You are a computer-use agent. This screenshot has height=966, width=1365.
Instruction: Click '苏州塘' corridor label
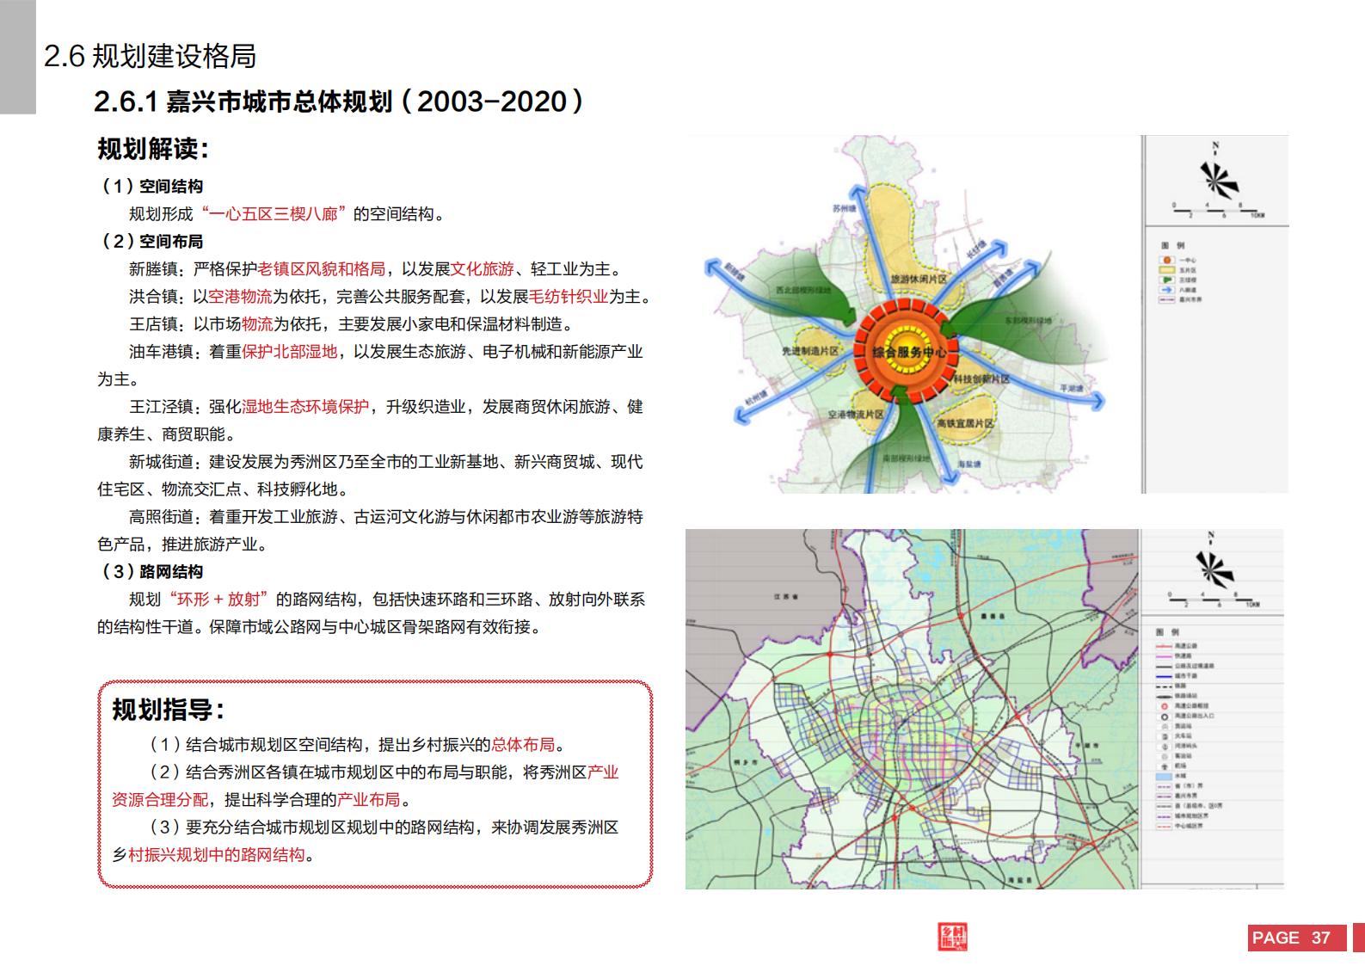(845, 209)
